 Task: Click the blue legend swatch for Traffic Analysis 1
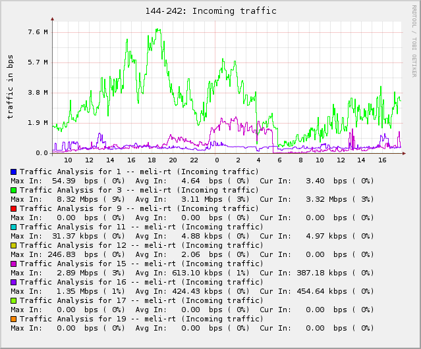coord(13,172)
